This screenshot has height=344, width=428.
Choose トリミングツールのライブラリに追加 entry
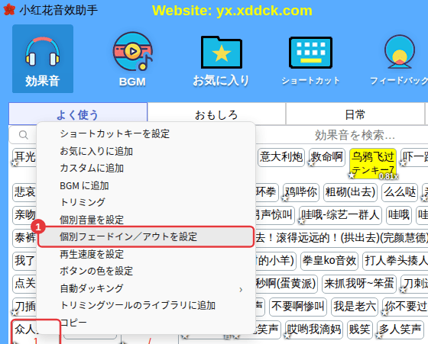pos(146,305)
